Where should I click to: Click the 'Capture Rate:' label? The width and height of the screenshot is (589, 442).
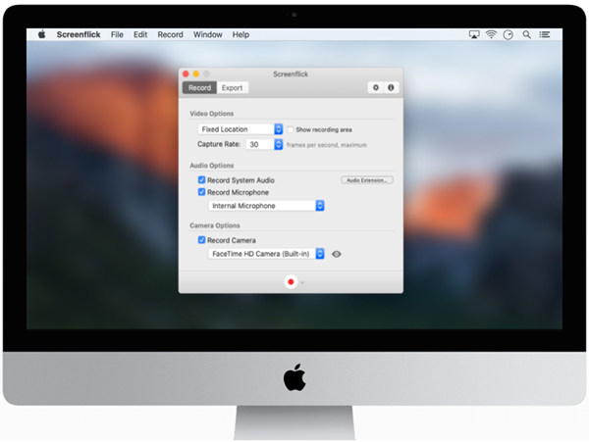pyautogui.click(x=219, y=144)
